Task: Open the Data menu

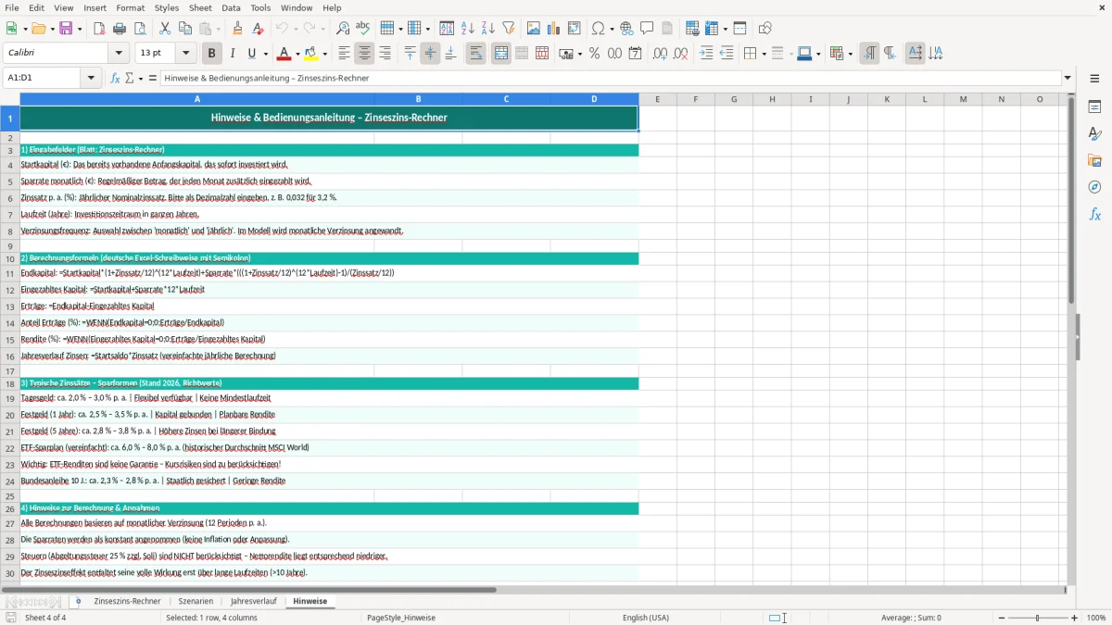Action: (231, 7)
